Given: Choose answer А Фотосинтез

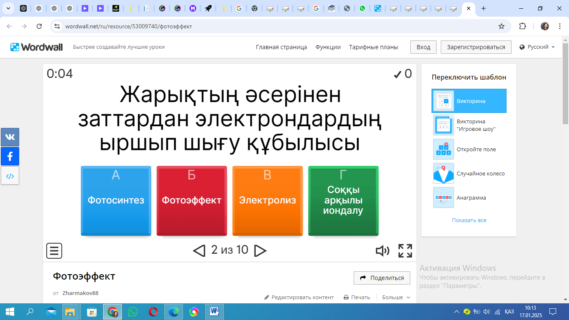Looking at the screenshot, I should (x=116, y=200).
